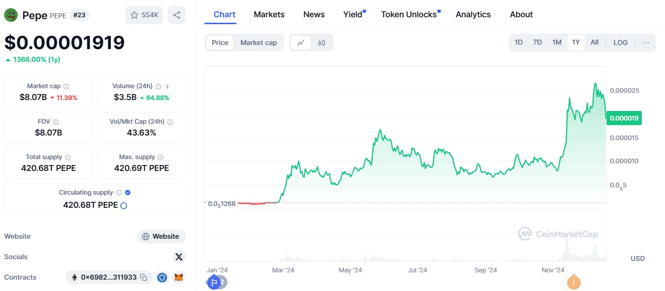Click the 0.000025 y-axis label
Screen dimensions: 665x291
(x=624, y=90)
